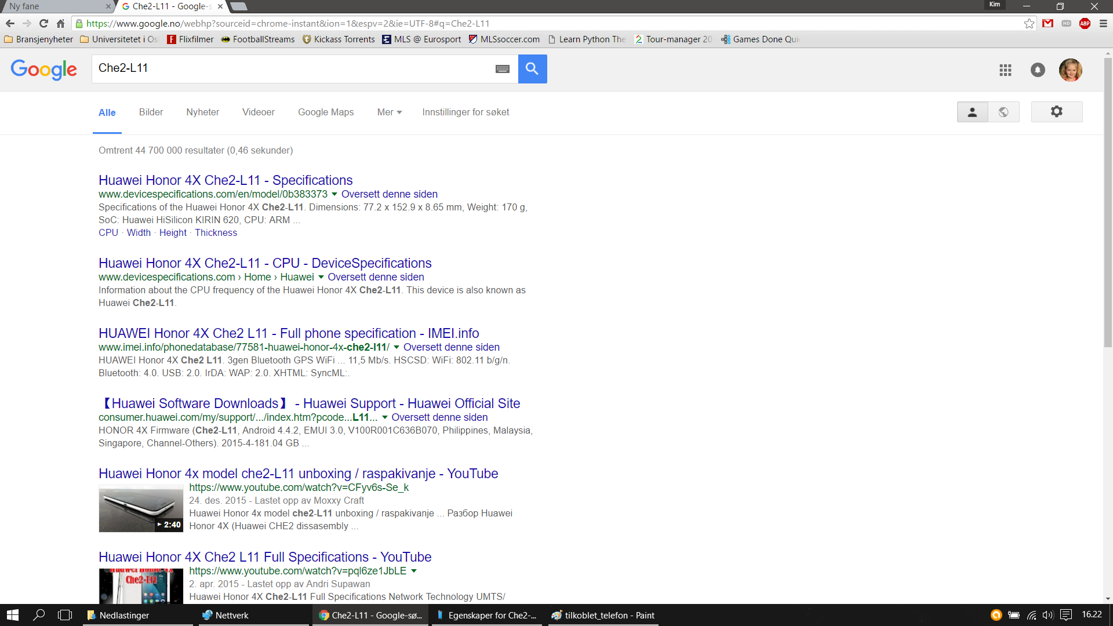1113x626 pixels.
Task: Open the Chrome hamburger menu
Action: pos(1103,24)
